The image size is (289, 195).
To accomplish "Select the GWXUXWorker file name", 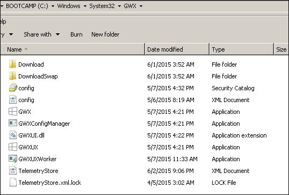I will coord(38,159).
